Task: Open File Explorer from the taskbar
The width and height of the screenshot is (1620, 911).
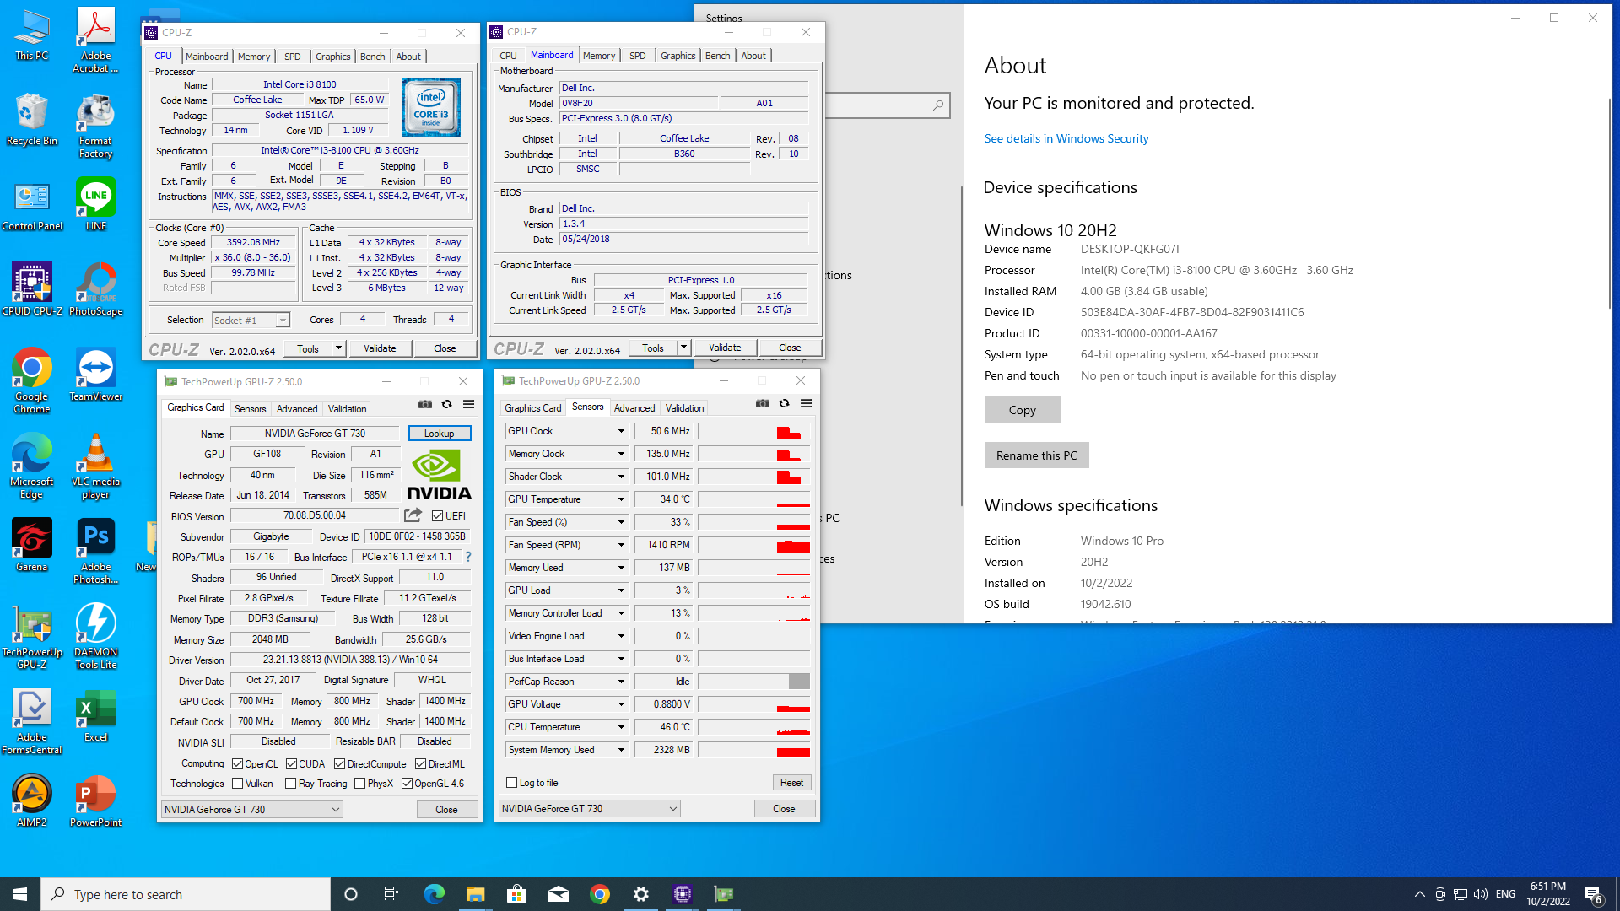Action: [475, 894]
